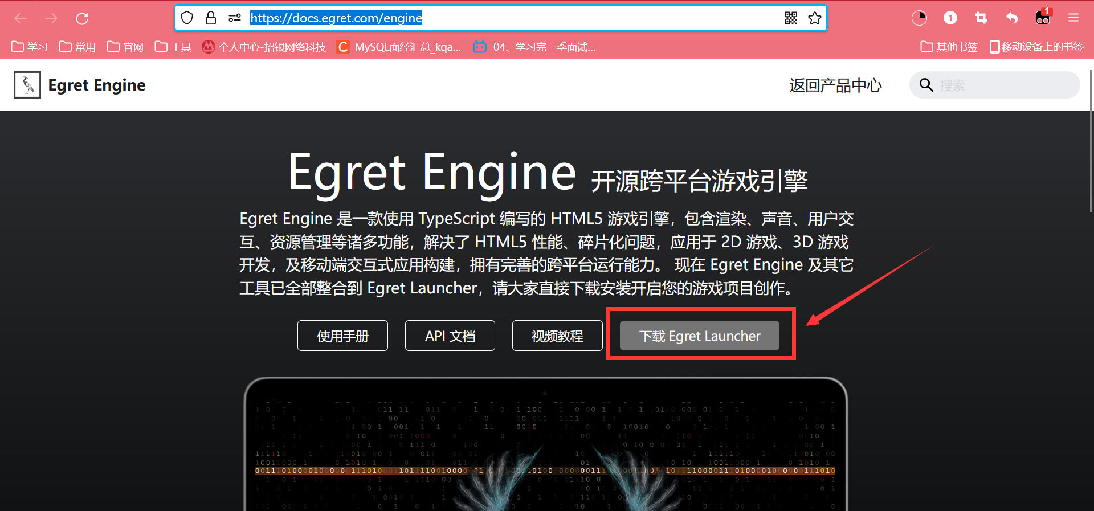Go back with the browser back arrow

(21, 18)
